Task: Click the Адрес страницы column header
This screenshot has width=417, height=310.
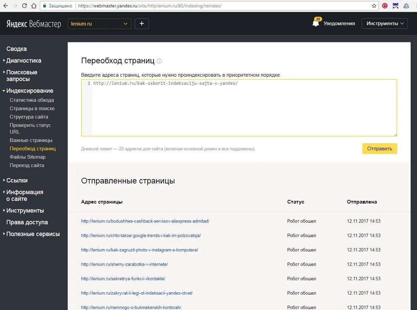Action: point(102,202)
